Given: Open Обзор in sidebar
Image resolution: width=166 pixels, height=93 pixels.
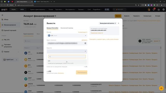Looking at the screenshot, I should pos(6,20).
